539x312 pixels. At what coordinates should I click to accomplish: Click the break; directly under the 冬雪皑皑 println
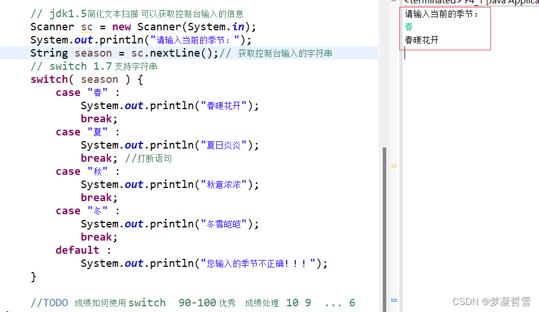[99, 237]
